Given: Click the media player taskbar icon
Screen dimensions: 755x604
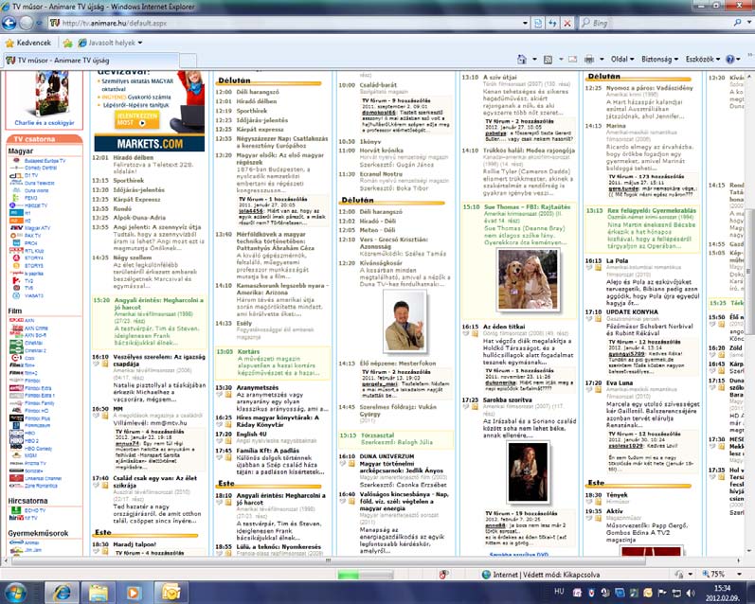Looking at the screenshot, I should coord(134,593).
